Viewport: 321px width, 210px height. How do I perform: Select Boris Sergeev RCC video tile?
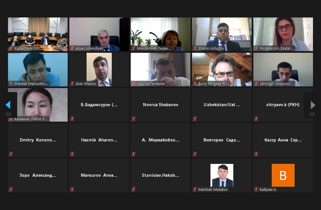pos(222,69)
